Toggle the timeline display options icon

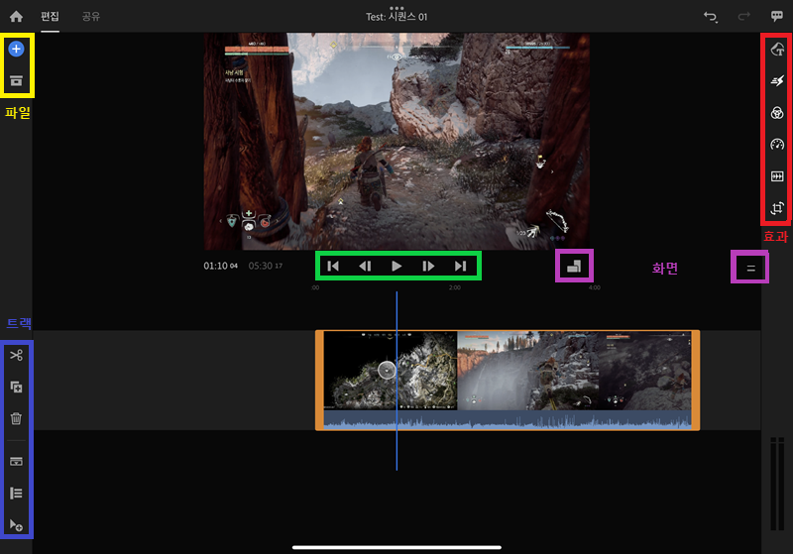click(750, 268)
